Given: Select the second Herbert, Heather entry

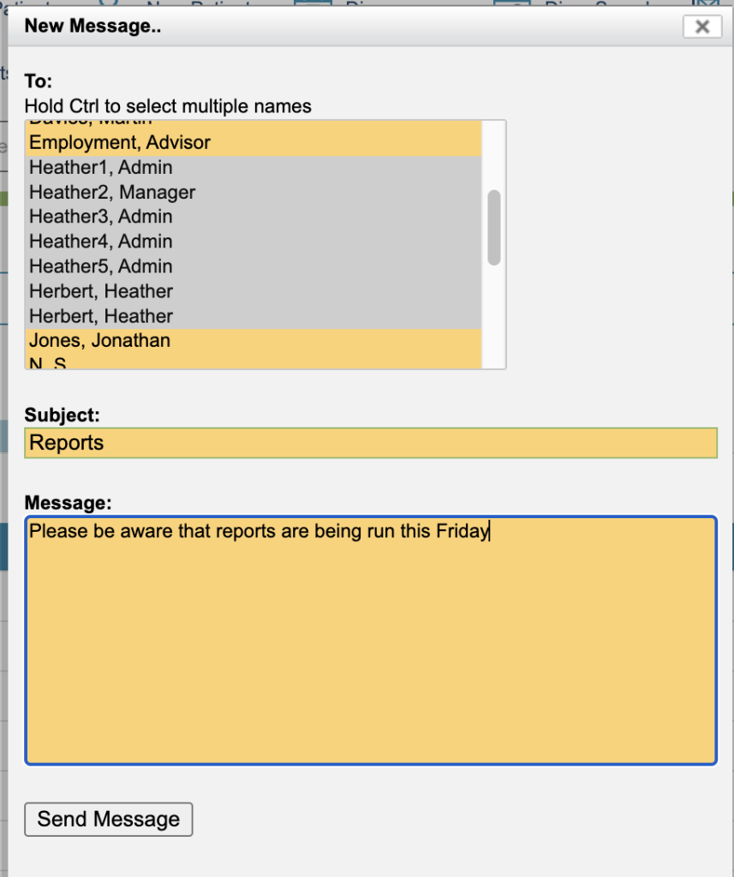Looking at the screenshot, I should point(101,316).
